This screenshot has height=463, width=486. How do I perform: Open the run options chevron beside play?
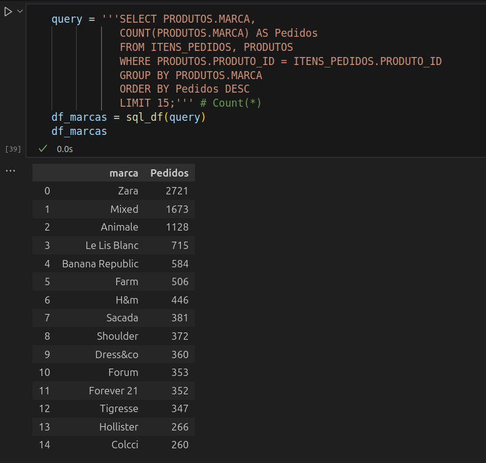coord(20,12)
